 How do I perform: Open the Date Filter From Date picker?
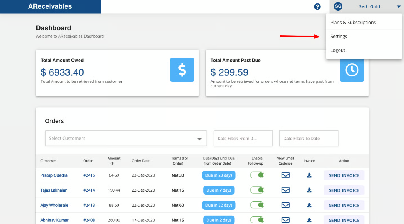[x=243, y=139]
